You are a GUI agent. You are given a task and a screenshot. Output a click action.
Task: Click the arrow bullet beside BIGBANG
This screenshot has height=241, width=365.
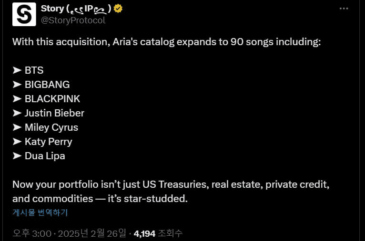17,85
